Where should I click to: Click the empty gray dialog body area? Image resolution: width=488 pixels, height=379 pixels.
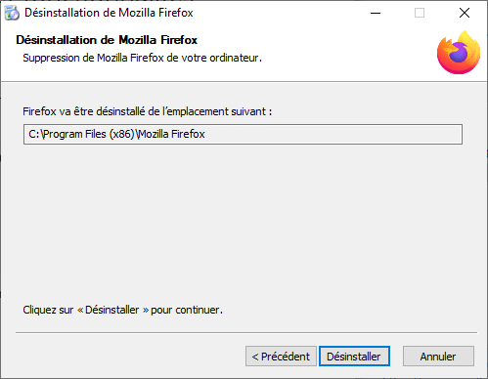pyautogui.click(x=244, y=222)
